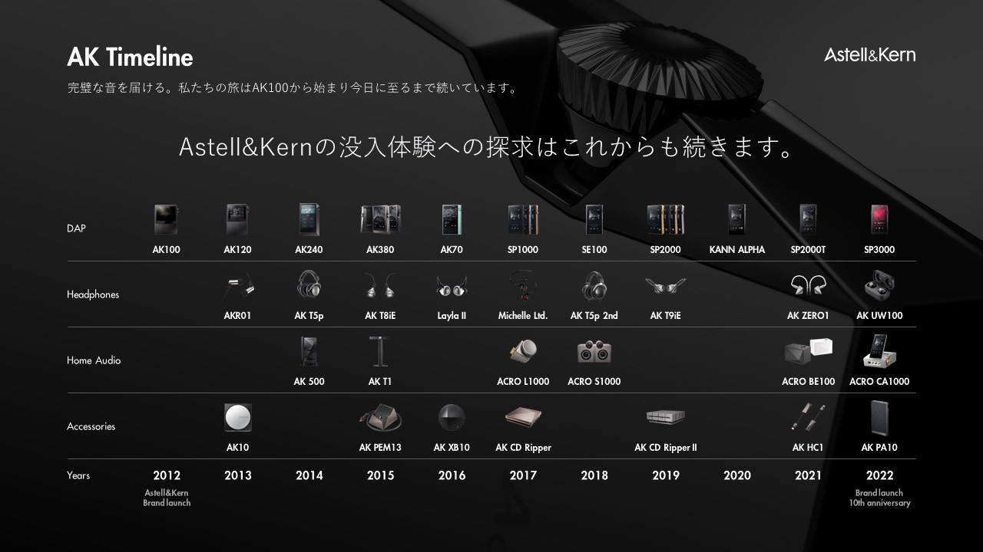Click the Japanese subtitle mentioning AK100
Image resolution: width=983 pixels, height=552 pixels.
coord(294,87)
